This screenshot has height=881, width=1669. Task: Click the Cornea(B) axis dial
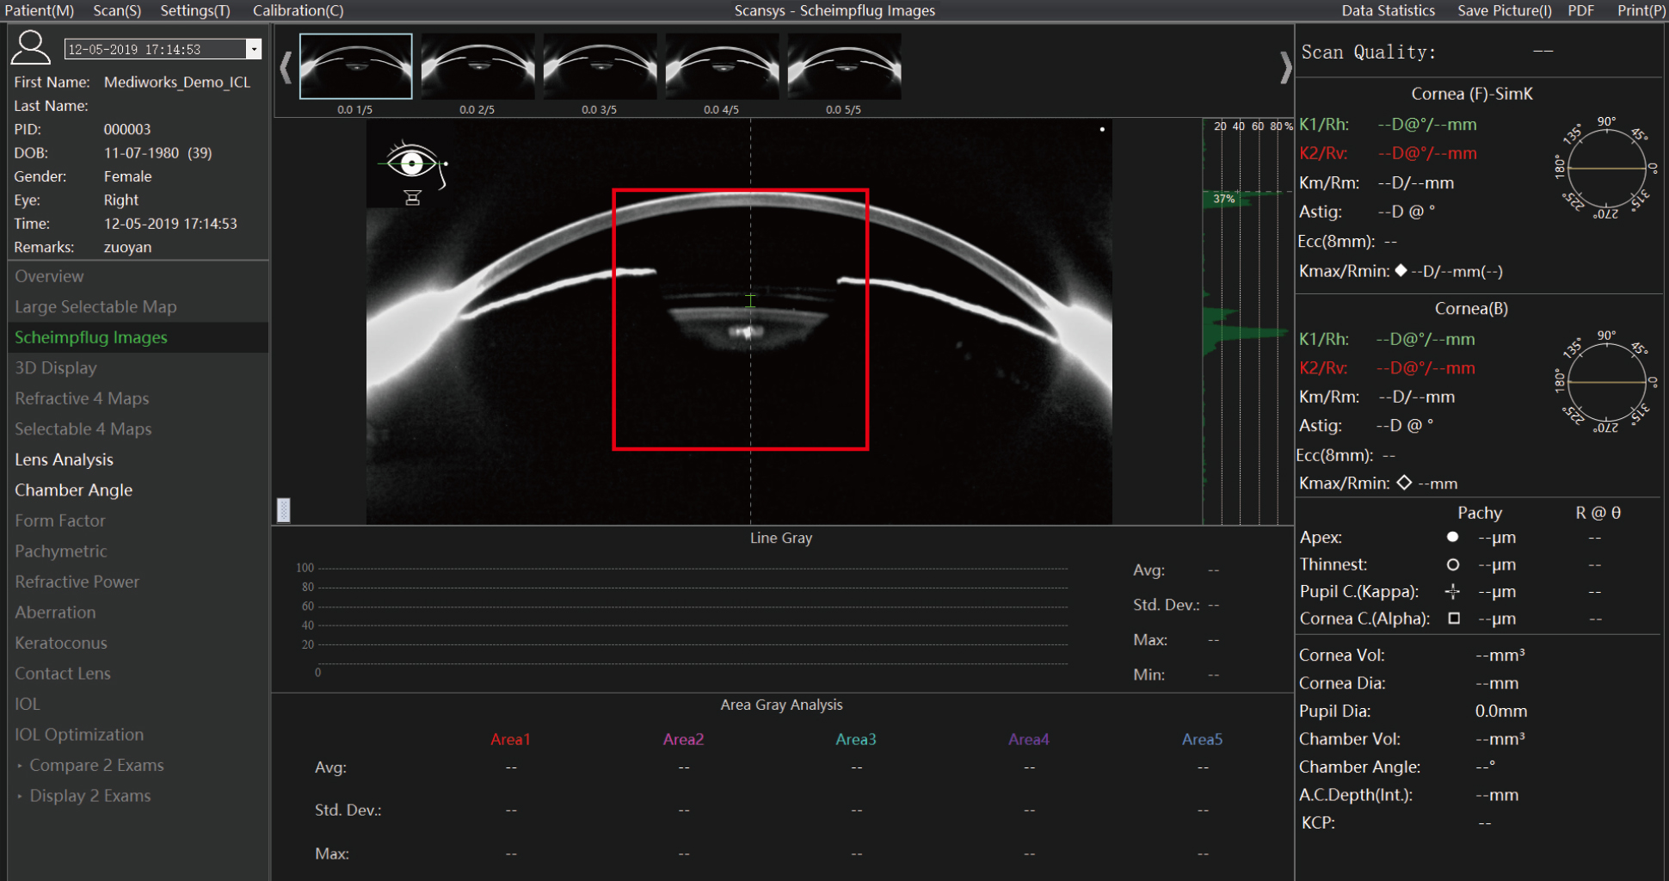tap(1606, 382)
